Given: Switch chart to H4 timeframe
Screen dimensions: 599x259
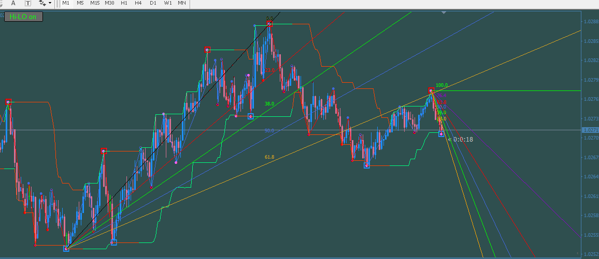Looking at the screenshot, I should [139, 3].
